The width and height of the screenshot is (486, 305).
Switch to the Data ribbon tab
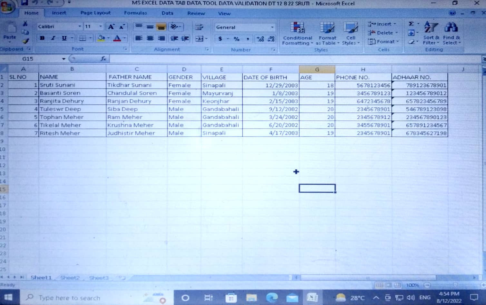pos(167,13)
